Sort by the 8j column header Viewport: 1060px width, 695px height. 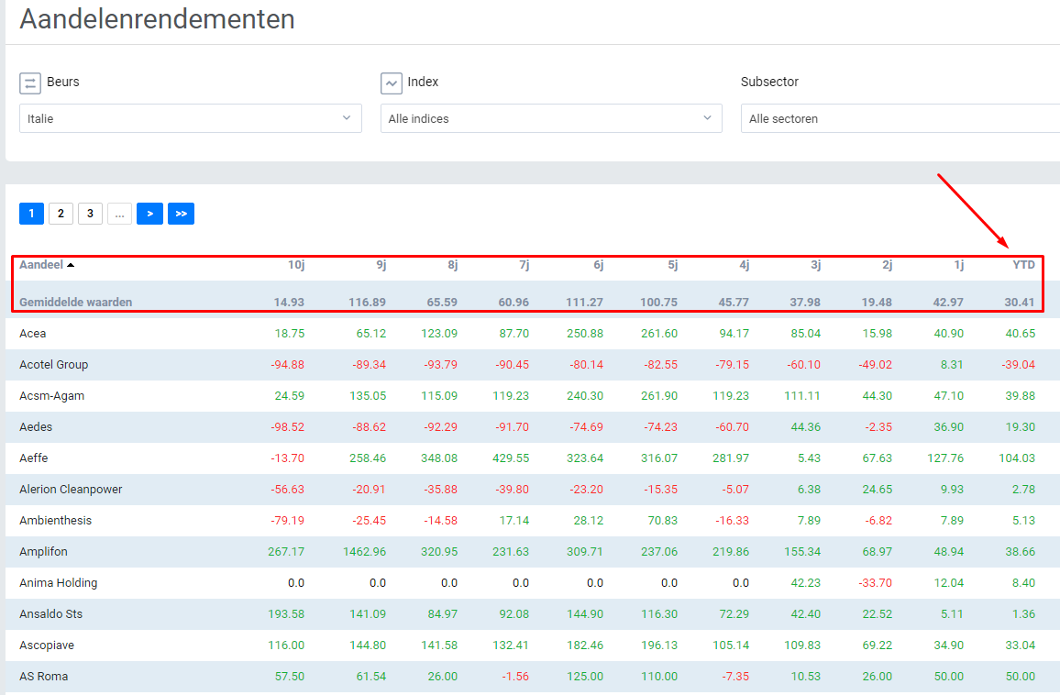[453, 265]
